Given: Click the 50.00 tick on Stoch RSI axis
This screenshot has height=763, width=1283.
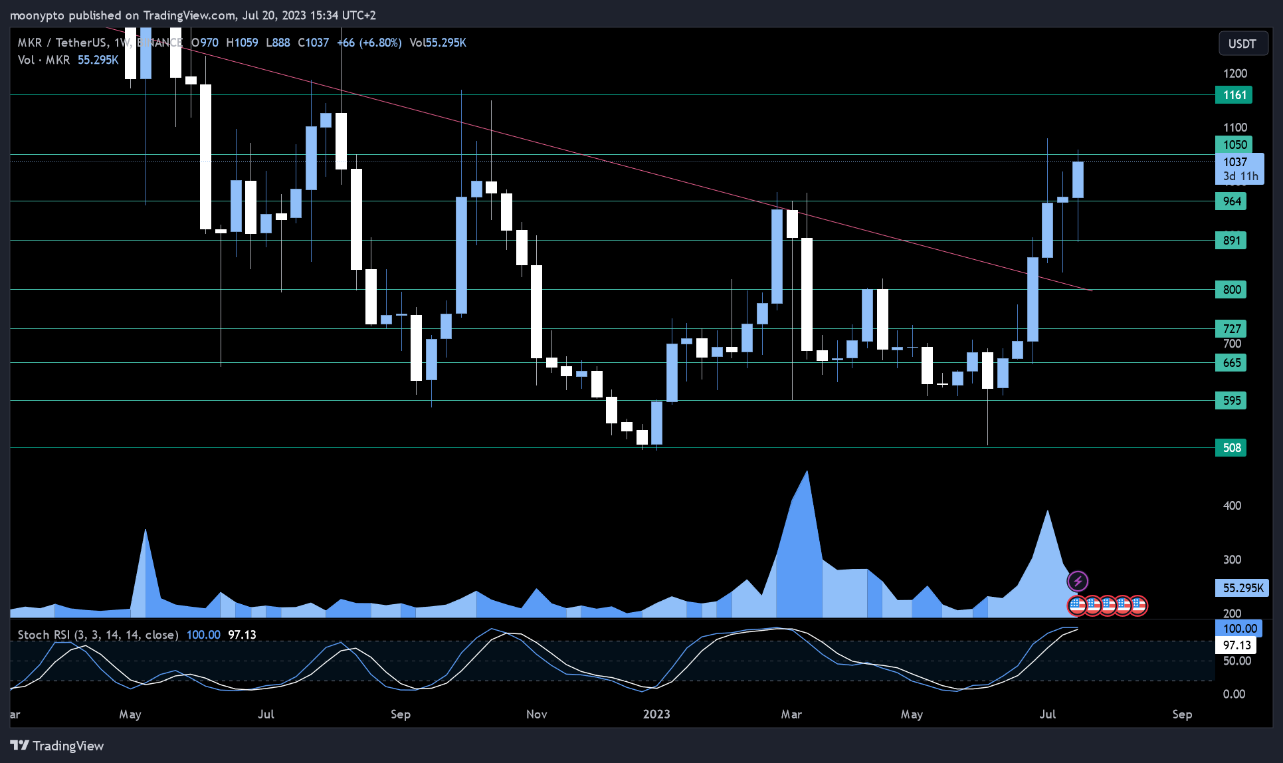Looking at the screenshot, I should pos(1237,661).
